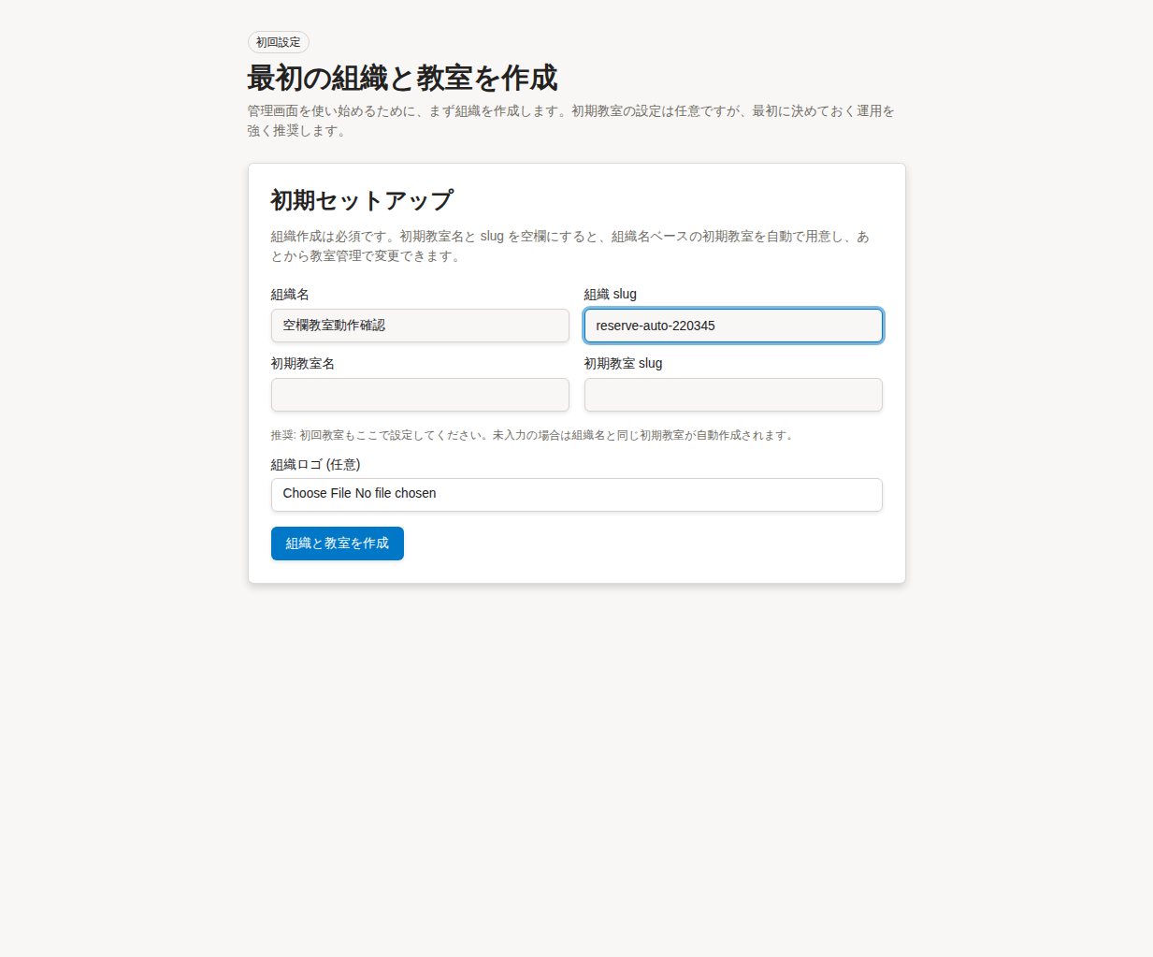
Task: Click the No file chosen text
Action: click(x=396, y=493)
